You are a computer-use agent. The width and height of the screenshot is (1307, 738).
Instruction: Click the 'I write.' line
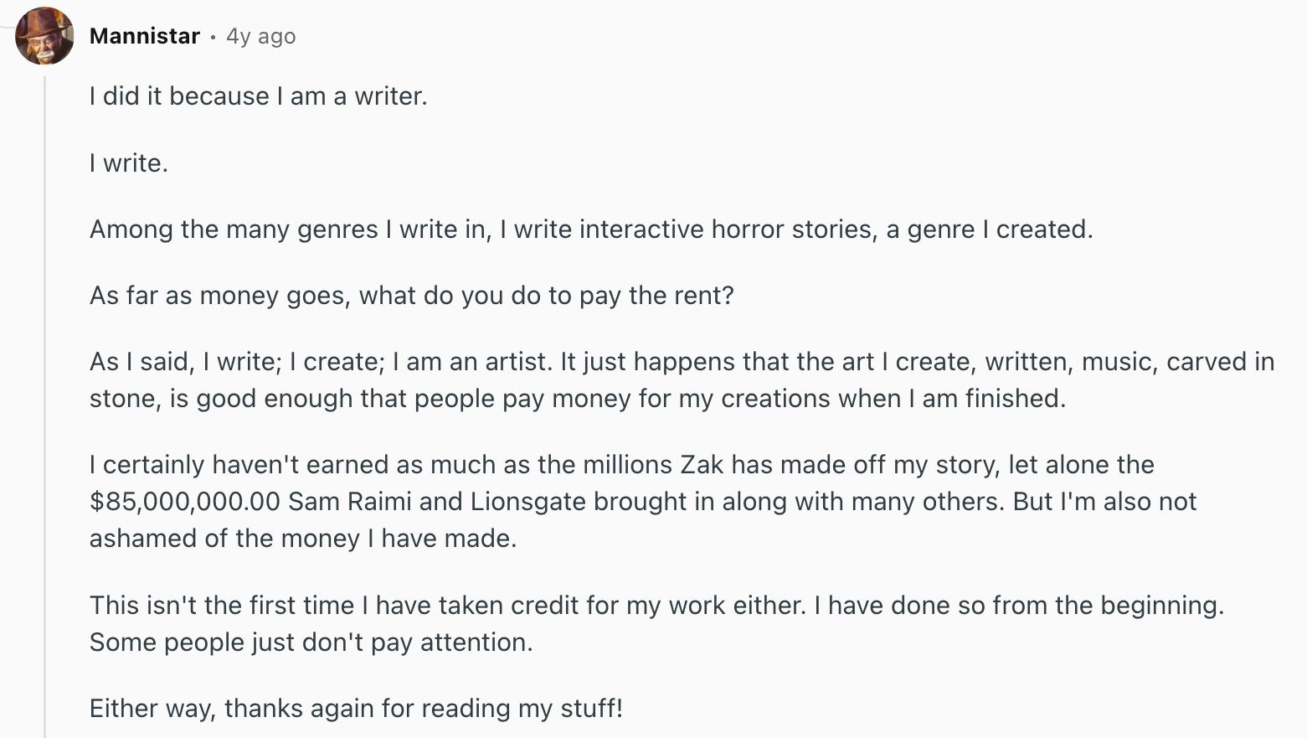[x=129, y=163]
